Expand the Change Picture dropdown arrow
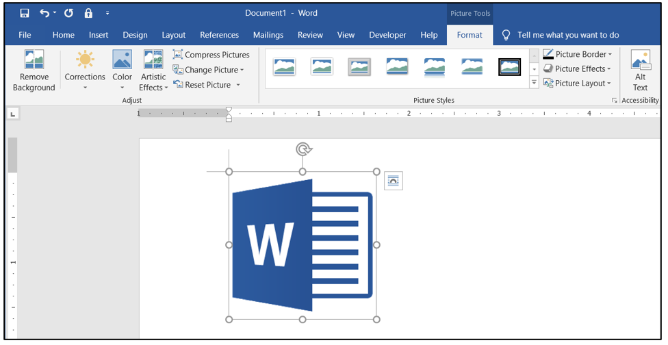Viewport: 668px width, 345px height. [242, 70]
